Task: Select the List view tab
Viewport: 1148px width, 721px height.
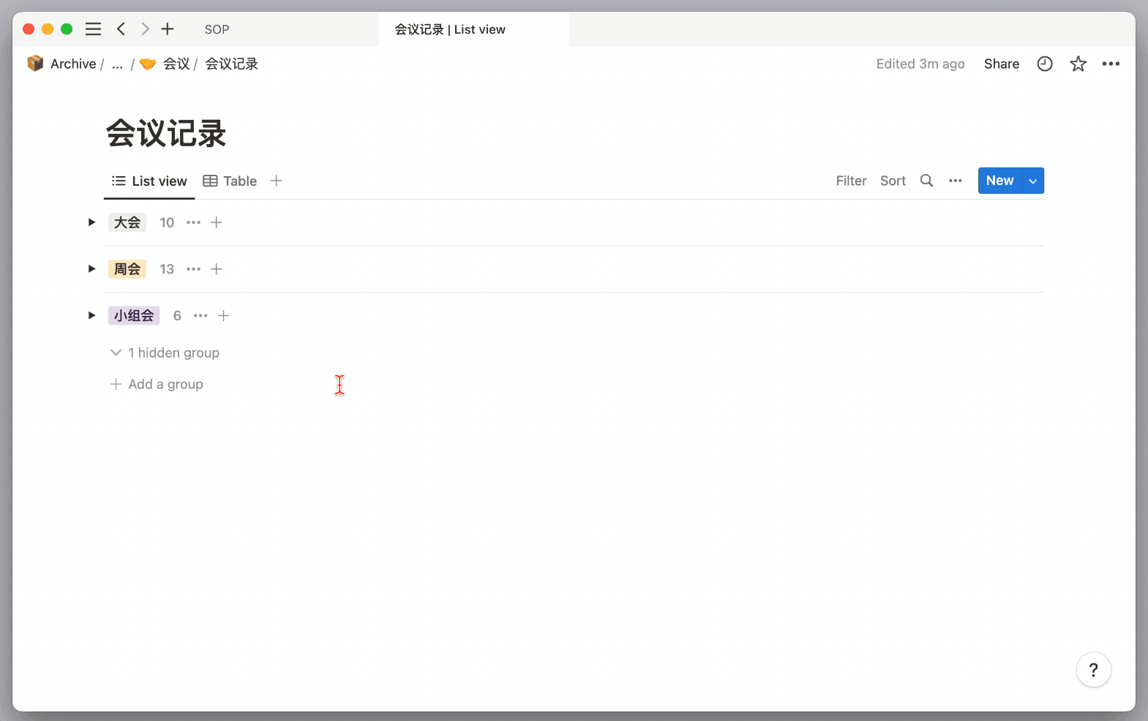Action: (x=149, y=181)
